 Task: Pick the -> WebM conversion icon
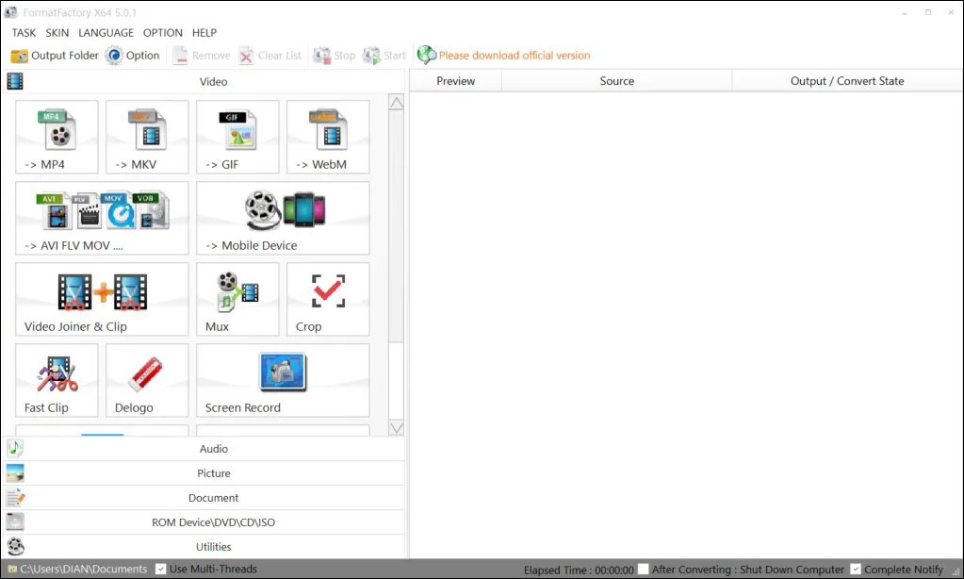click(328, 137)
